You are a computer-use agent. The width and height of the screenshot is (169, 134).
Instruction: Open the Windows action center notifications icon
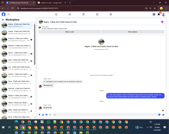tap(165, 127)
